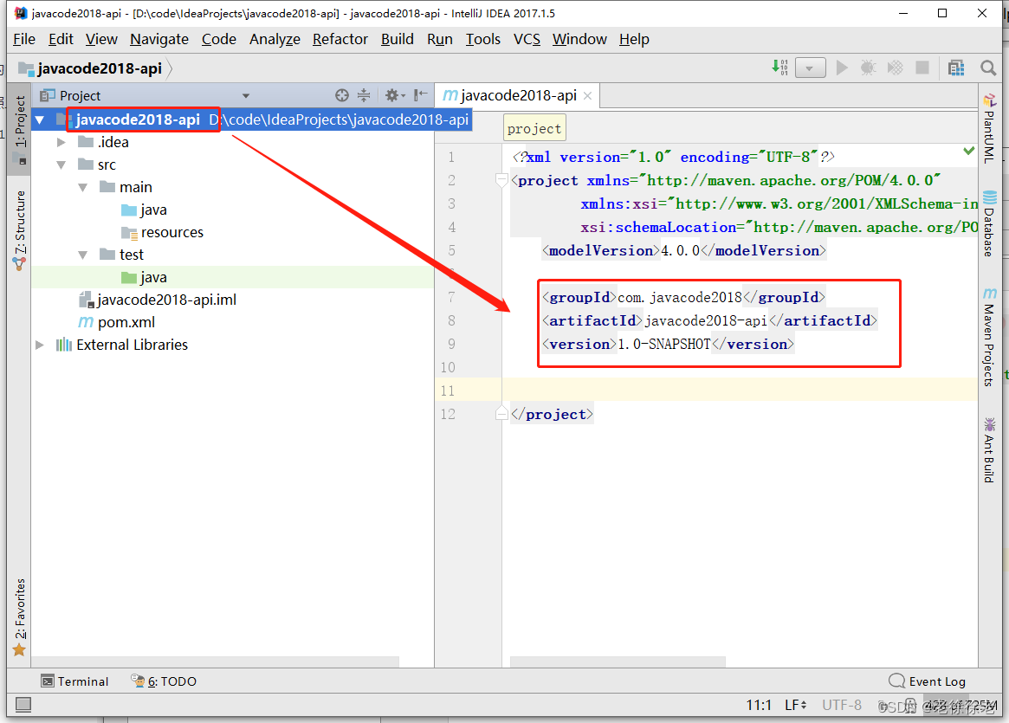Click the version 1.0-SNAPSHOT line

(x=668, y=344)
